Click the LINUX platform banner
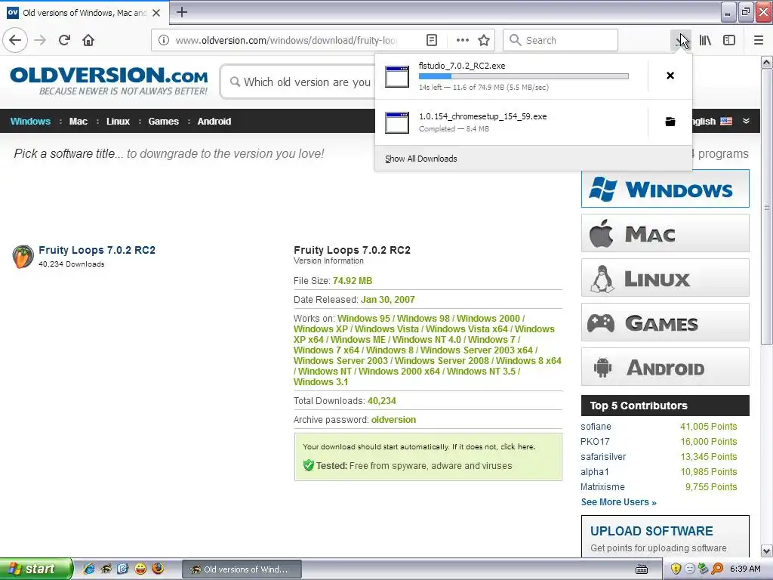The image size is (773, 580). click(665, 278)
